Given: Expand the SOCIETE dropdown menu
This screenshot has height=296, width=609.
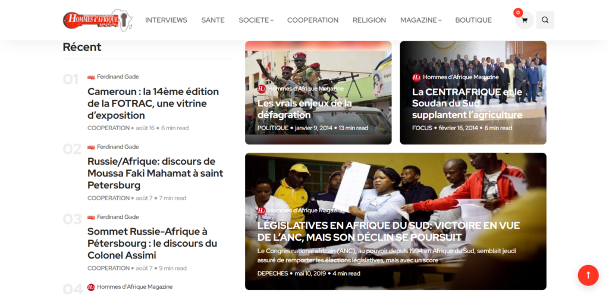Looking at the screenshot, I should tap(256, 20).
